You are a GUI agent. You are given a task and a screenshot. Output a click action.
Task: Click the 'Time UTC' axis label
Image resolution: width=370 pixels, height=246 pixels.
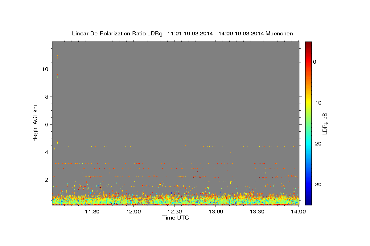(175, 218)
